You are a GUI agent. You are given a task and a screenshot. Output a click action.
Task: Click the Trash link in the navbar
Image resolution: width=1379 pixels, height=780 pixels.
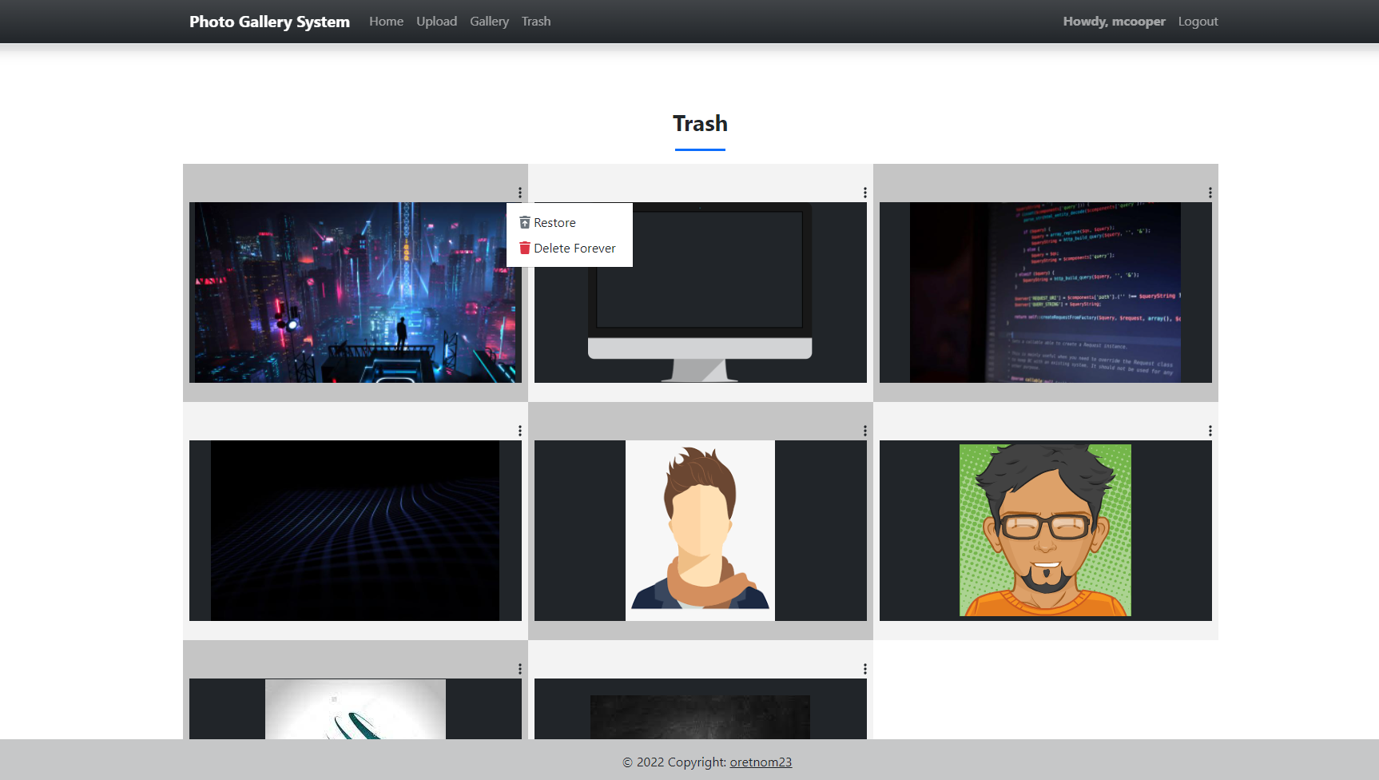536,22
